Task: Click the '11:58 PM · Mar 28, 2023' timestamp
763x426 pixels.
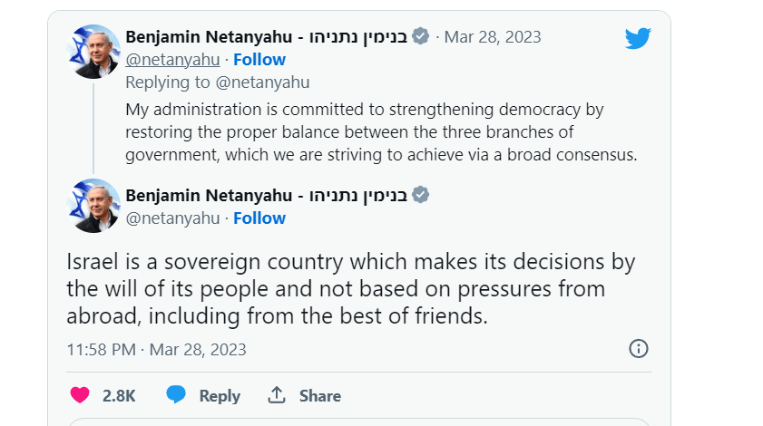Action: (156, 350)
